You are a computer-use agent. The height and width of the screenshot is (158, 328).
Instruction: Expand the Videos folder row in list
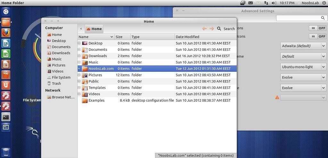point(79,94)
